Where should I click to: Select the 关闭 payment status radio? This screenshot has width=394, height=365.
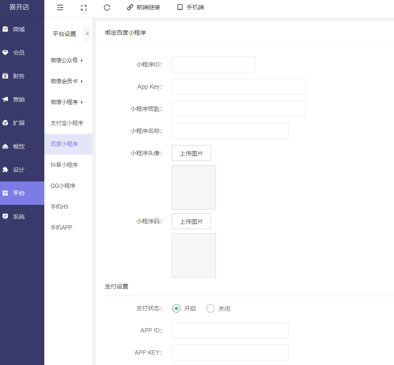(211, 308)
